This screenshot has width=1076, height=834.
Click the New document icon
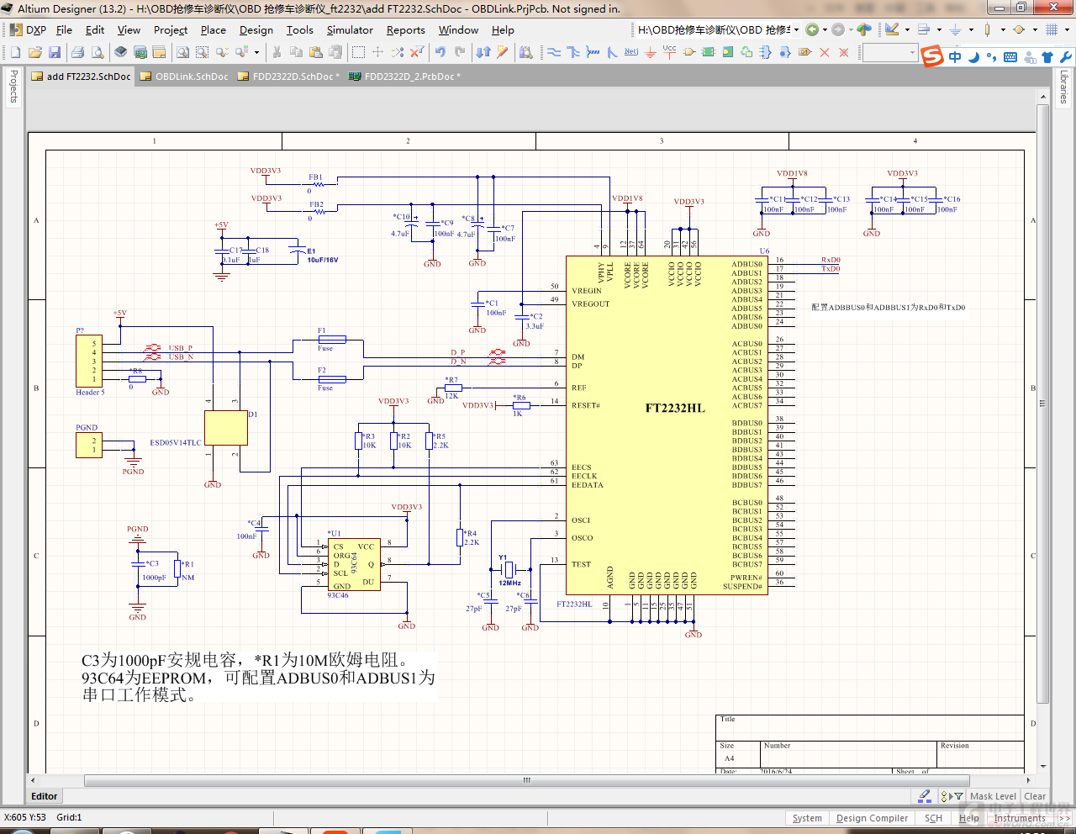[15, 52]
